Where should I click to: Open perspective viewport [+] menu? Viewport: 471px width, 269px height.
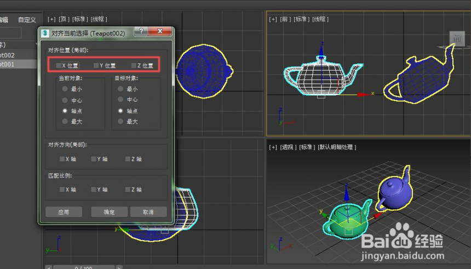(x=273, y=147)
